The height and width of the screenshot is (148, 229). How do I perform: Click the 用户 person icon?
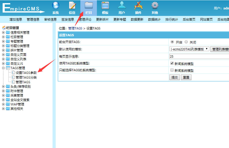pyautogui.click(x=122, y=6)
